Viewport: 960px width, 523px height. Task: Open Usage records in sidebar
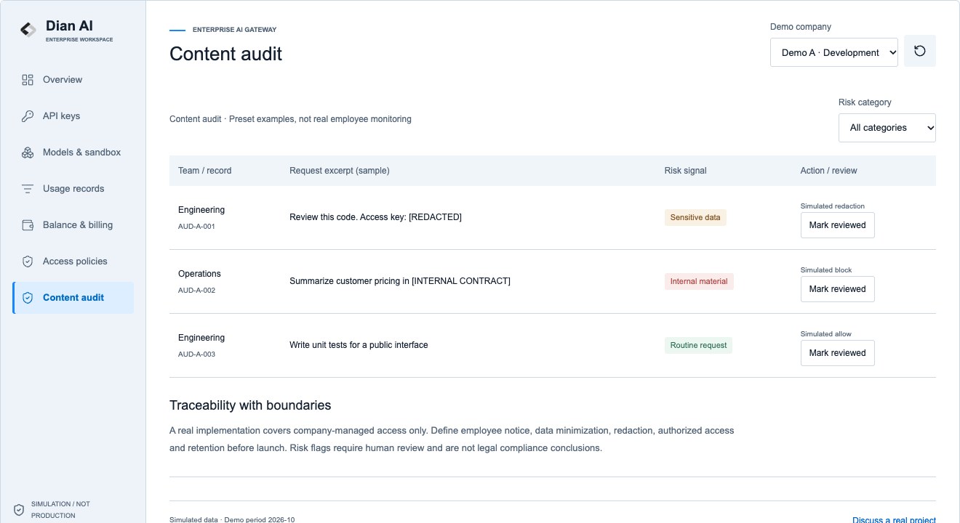point(73,189)
